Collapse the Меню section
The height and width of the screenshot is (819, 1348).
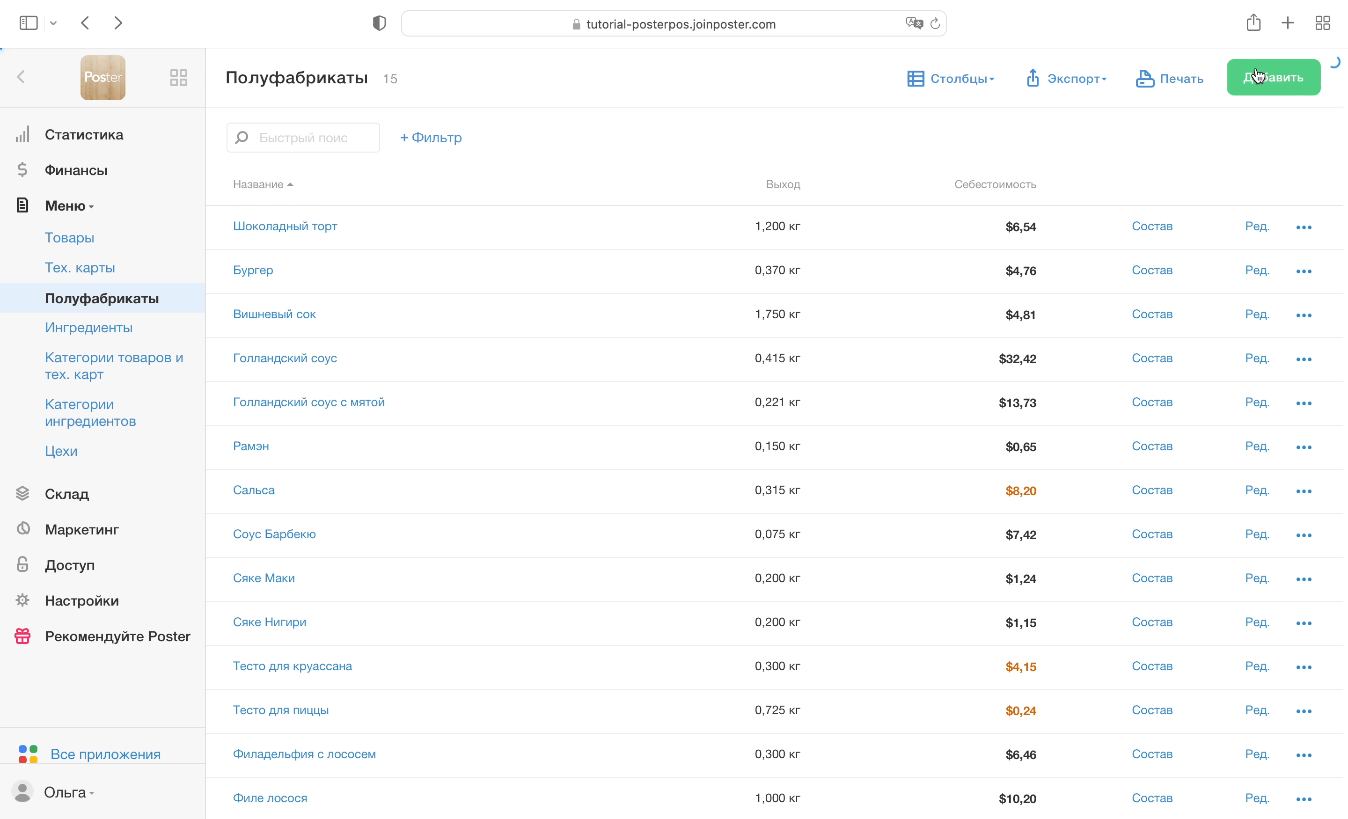tap(69, 206)
